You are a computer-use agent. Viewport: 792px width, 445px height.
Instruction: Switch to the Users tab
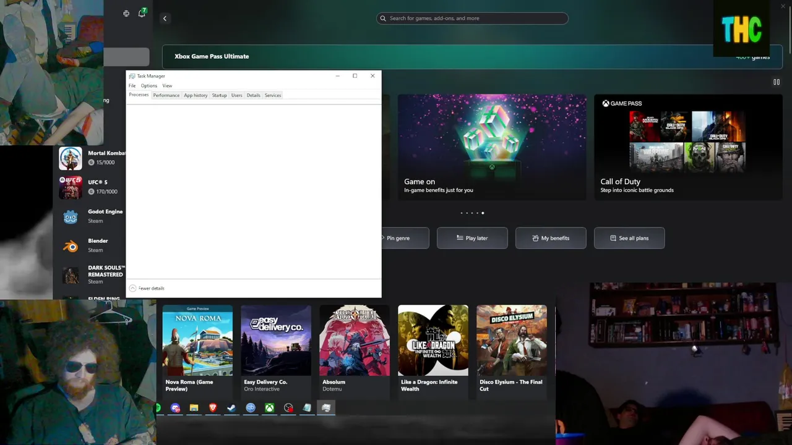point(236,95)
